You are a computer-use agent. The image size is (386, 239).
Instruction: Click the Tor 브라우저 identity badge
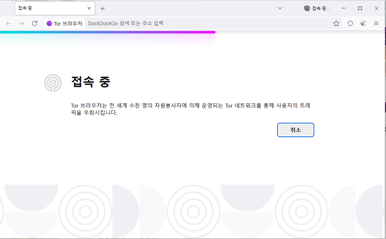click(x=64, y=23)
